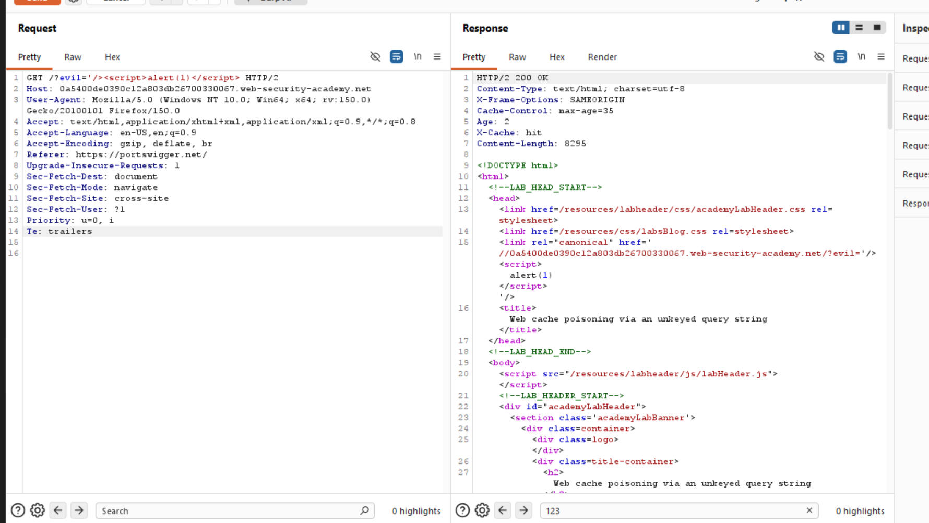Viewport: 929px width, 523px height.
Task: Switch Response view to Render tab
Action: (602, 57)
